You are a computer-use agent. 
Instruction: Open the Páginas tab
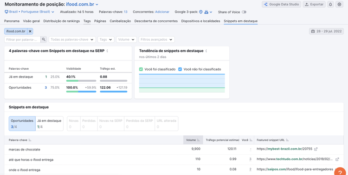coord(100,21)
